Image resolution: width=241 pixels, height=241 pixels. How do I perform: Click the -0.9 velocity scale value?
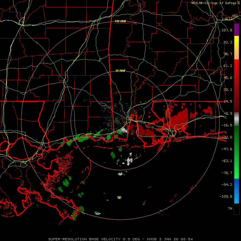[x=228, y=114]
